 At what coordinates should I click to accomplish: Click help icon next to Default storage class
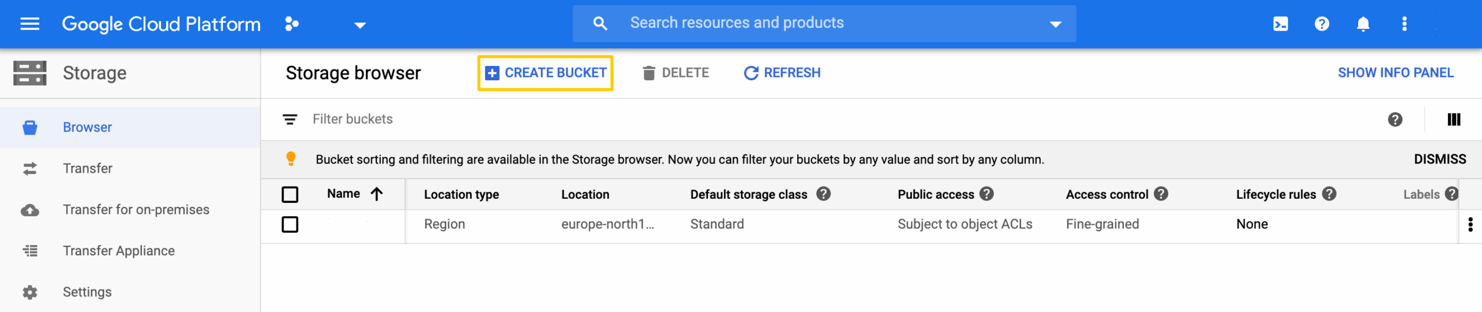click(823, 194)
